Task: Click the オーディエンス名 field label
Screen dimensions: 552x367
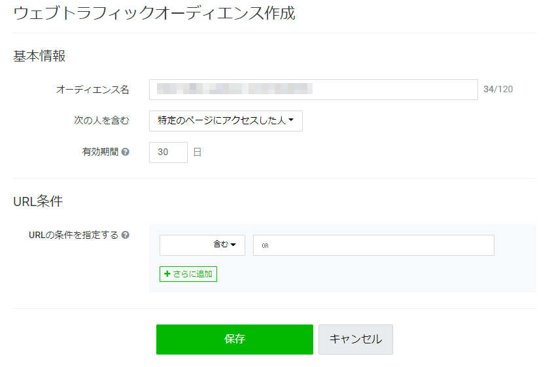Action: [93, 90]
